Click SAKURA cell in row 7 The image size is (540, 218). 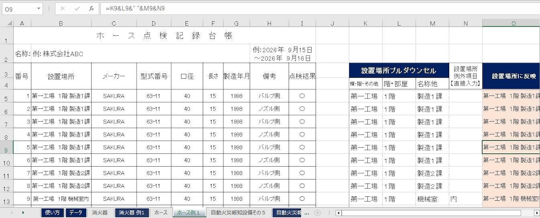114,122
